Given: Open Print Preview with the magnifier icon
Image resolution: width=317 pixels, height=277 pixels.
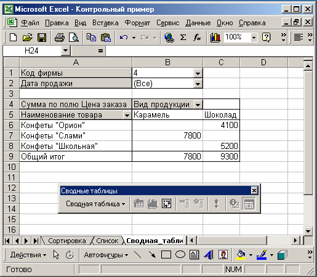Looking at the screenshot, I should 74,38.
